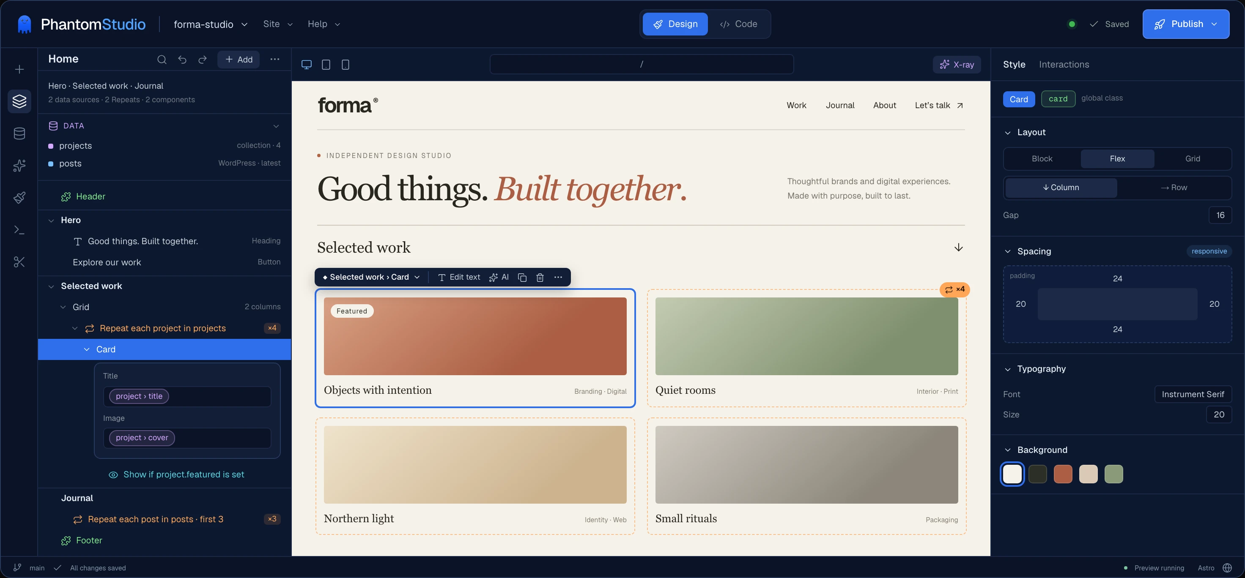The height and width of the screenshot is (578, 1245).
Task: Click the Header component puzzle icon
Action: tap(66, 196)
